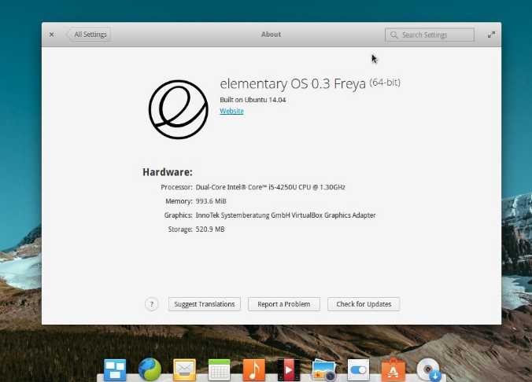The width and height of the screenshot is (532, 382).
Task: Open the disc installer icon in dock
Action: (429, 369)
